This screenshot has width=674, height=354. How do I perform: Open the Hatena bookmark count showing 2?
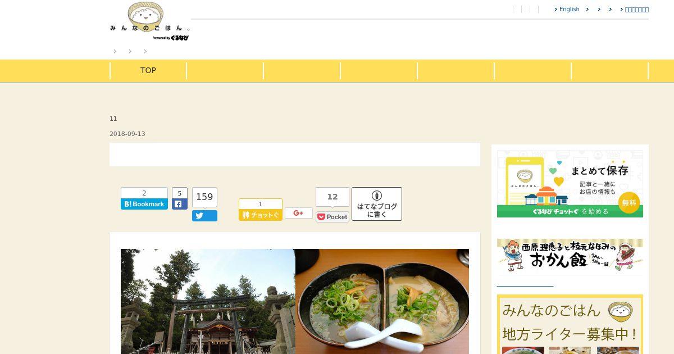point(144,193)
